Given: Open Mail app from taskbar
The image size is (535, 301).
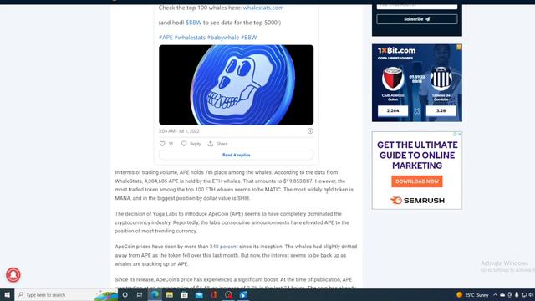Looking at the screenshot, I should 199,295.
